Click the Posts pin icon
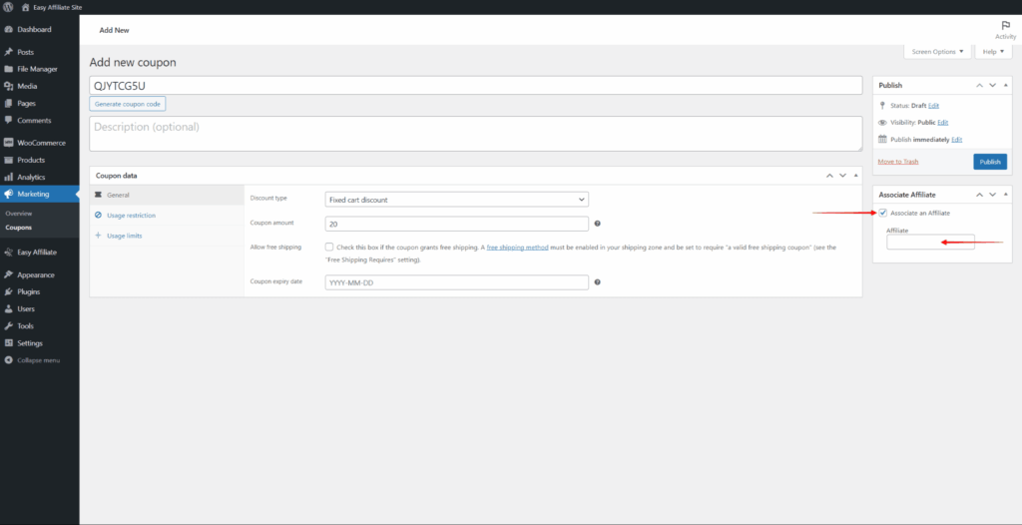 [x=8, y=52]
